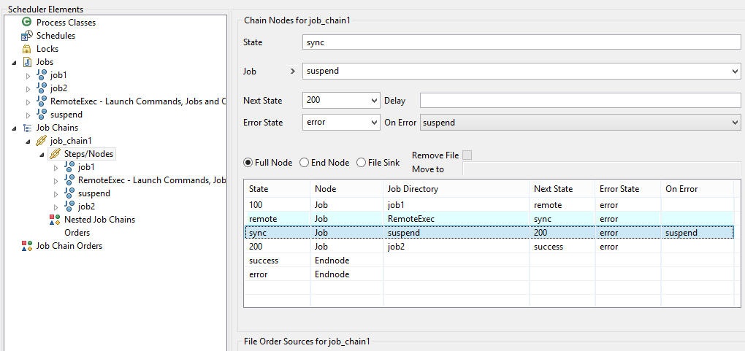Screen dimensions: 745x351
Task: Open the On Error dropdown
Action: (x=736, y=123)
